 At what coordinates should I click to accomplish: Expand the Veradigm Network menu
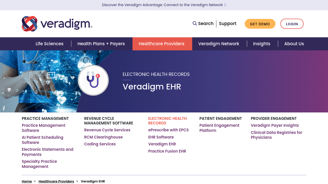pos(219,44)
